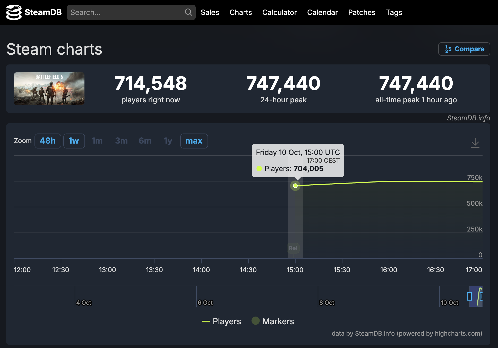Select the 1w zoom range
498x348 pixels.
click(74, 141)
